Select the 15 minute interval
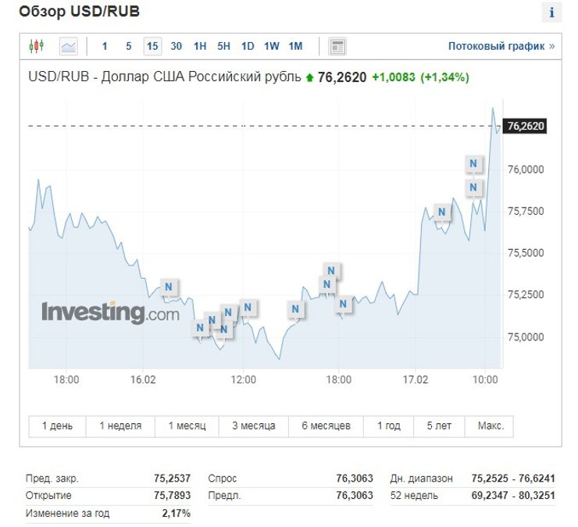The image size is (578, 527). point(152,46)
